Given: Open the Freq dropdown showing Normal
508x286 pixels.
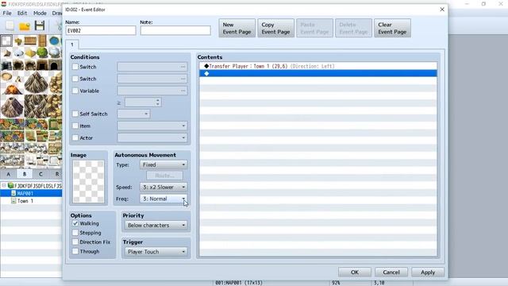Looking at the screenshot, I should coord(164,199).
